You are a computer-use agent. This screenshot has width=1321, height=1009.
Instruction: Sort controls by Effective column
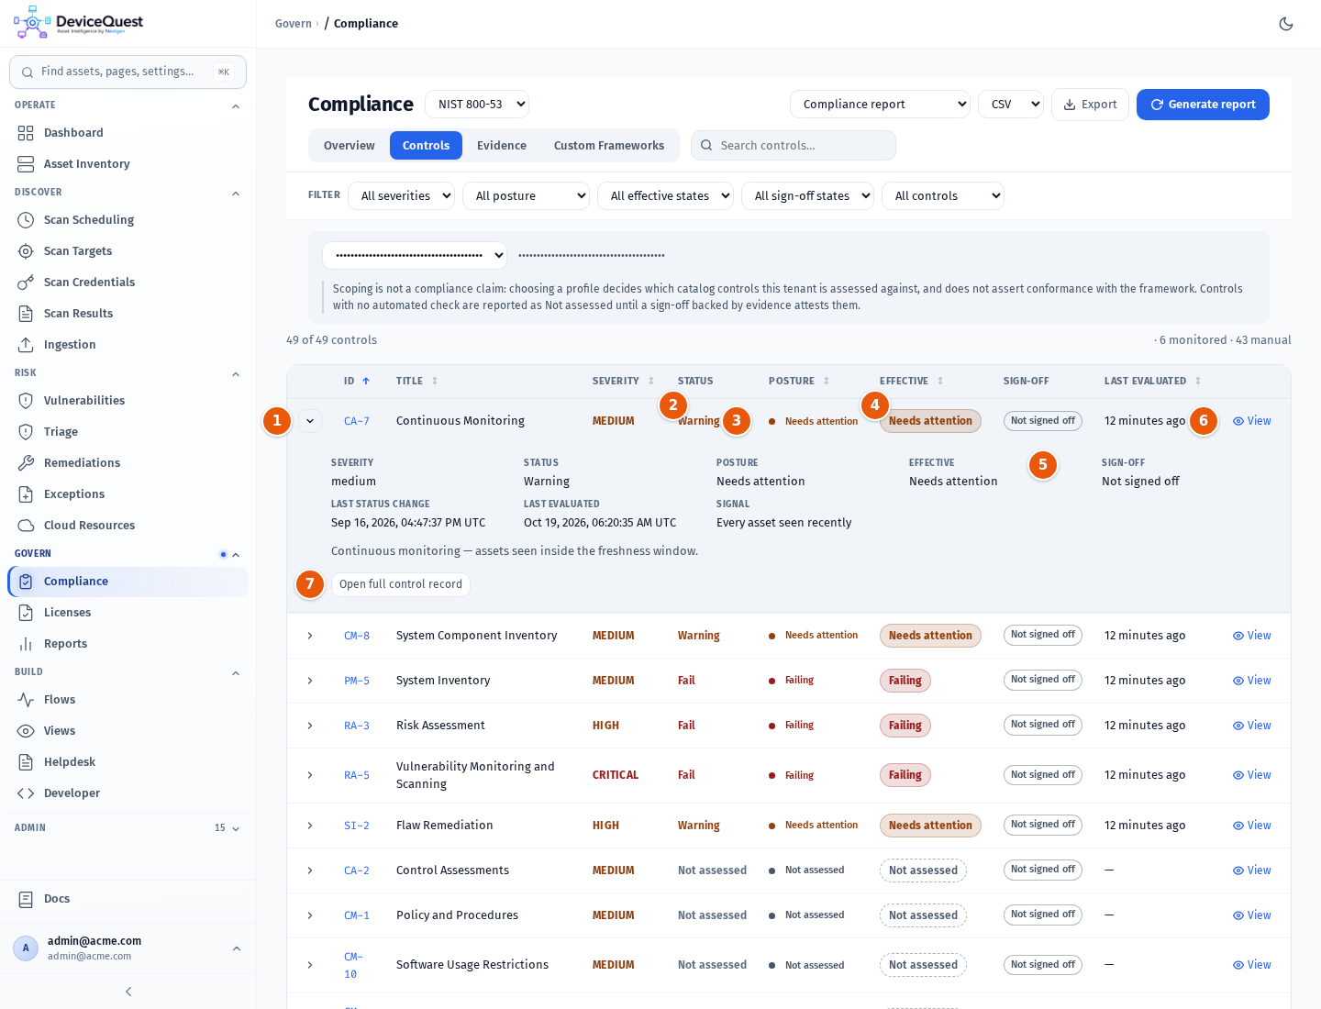912,381
